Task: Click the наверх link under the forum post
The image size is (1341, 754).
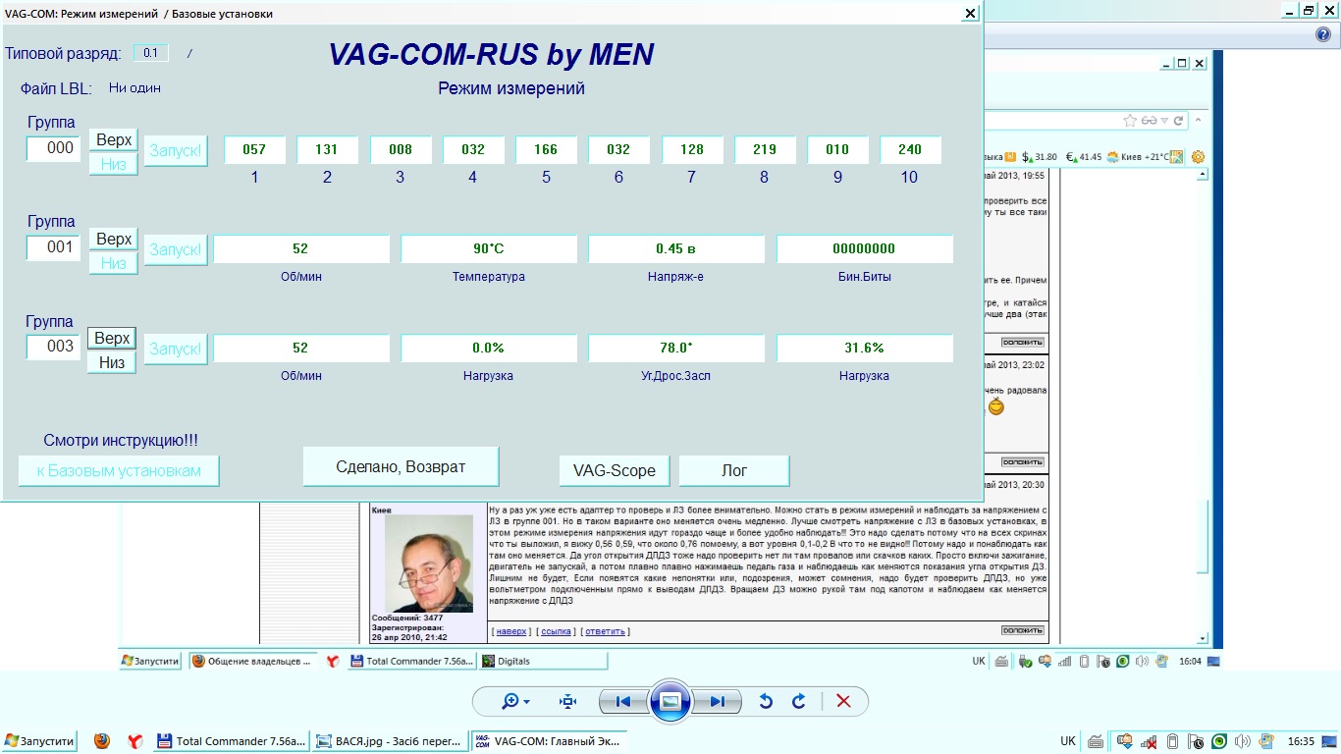Action: point(510,631)
